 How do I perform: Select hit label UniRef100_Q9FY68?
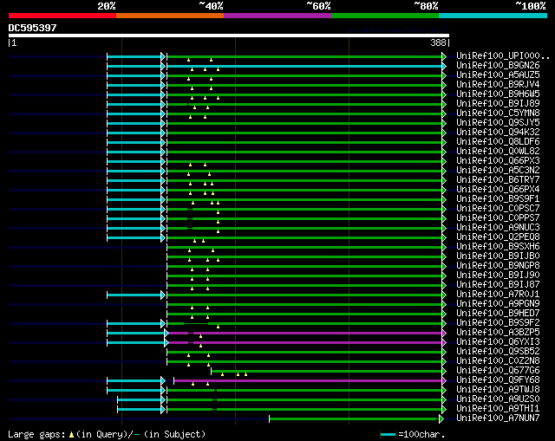pos(498,380)
